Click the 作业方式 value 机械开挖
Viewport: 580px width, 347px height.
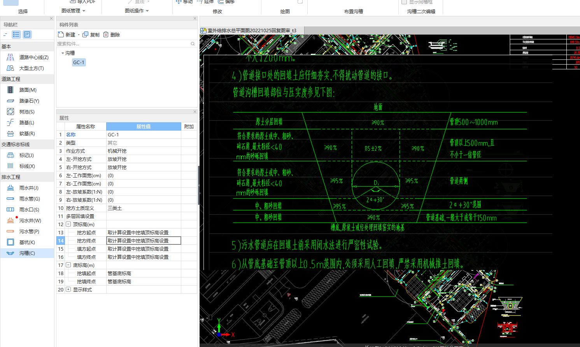pyautogui.click(x=144, y=151)
